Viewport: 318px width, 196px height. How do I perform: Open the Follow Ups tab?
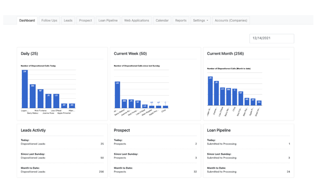click(x=49, y=21)
